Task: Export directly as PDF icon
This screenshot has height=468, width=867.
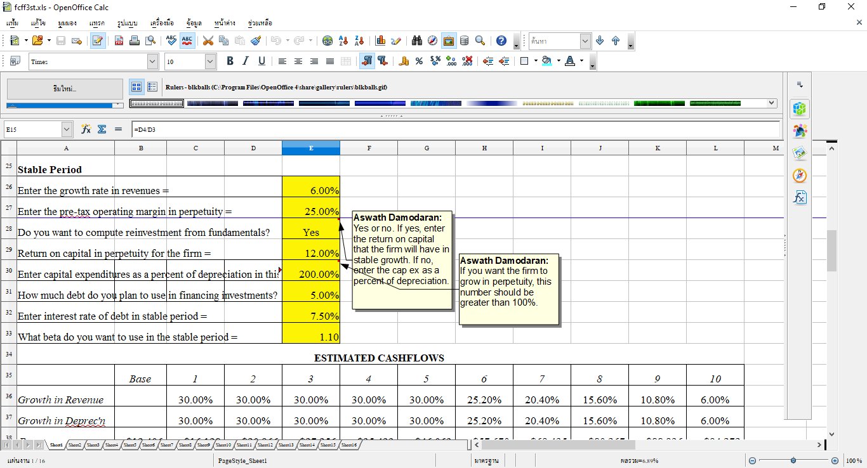Action: 119,41
